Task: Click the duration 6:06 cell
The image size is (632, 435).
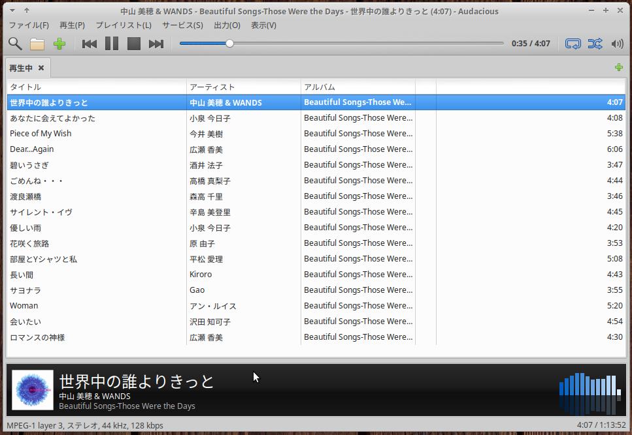Action: point(614,149)
